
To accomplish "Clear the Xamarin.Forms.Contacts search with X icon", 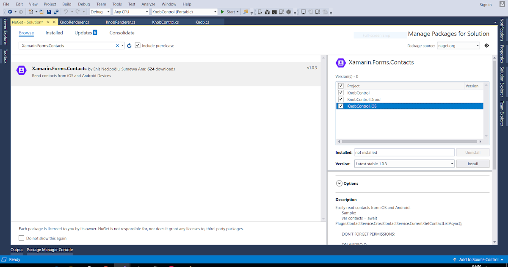I will [118, 45].
